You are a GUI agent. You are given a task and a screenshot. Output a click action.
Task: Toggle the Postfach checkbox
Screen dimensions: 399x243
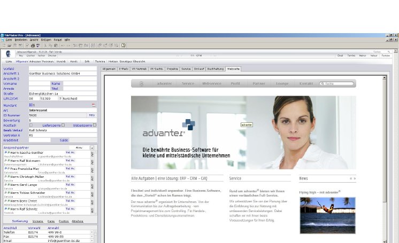[31, 125]
